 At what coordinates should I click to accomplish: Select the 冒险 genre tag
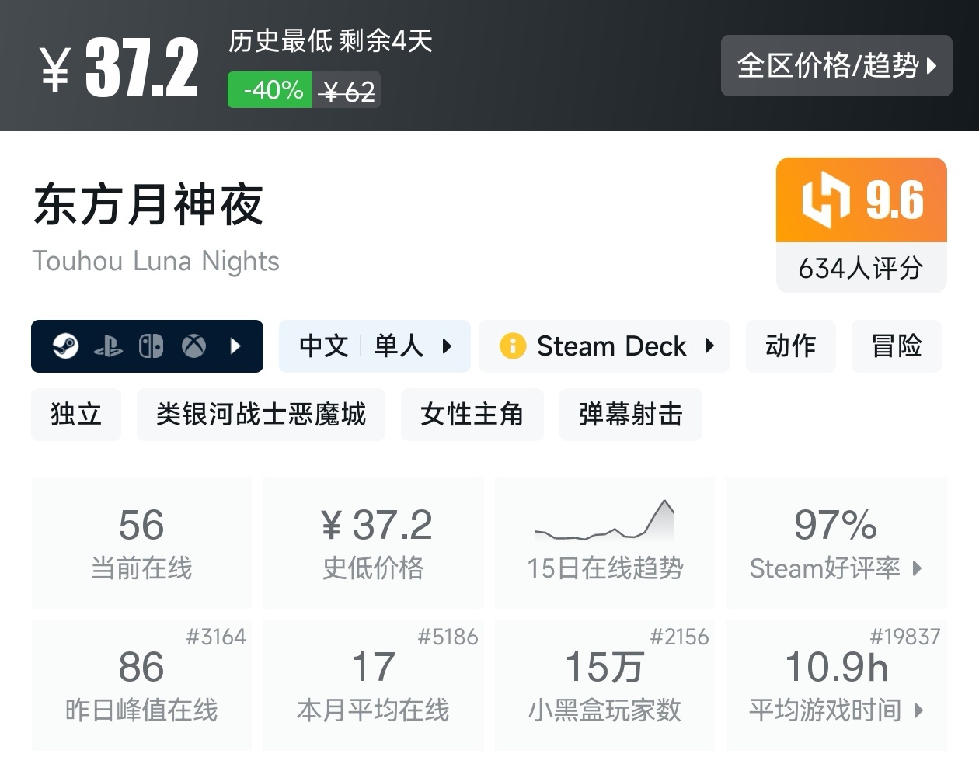(x=896, y=346)
